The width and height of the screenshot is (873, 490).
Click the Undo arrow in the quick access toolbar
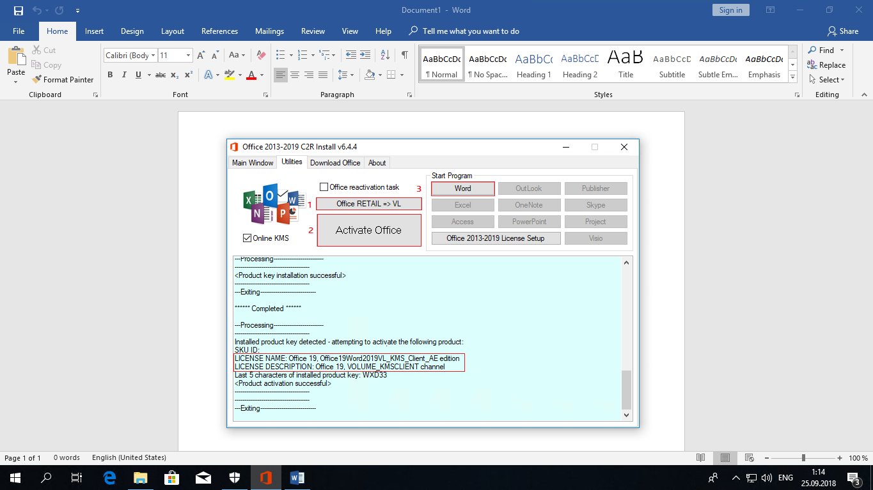(x=37, y=10)
